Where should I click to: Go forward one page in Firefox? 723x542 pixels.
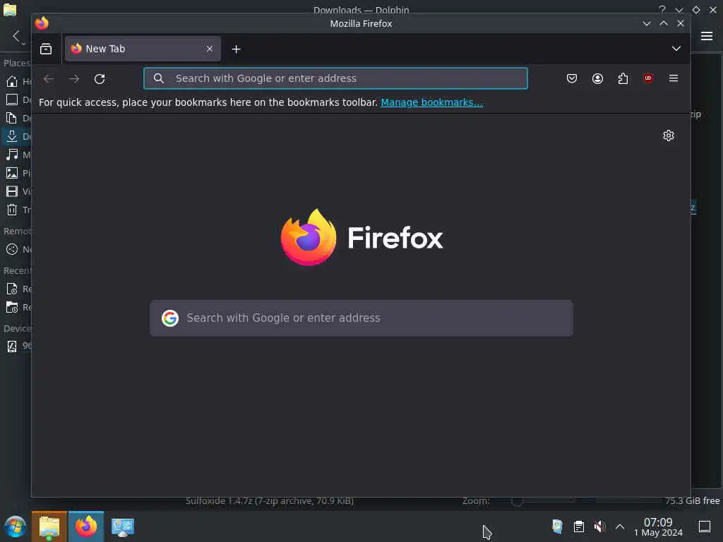74,79
